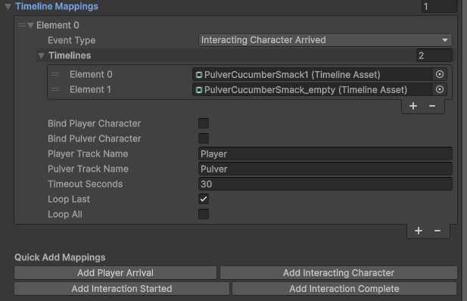Click the Add Interaction Started button
Viewport: 467px width, 301px height.
(122, 288)
